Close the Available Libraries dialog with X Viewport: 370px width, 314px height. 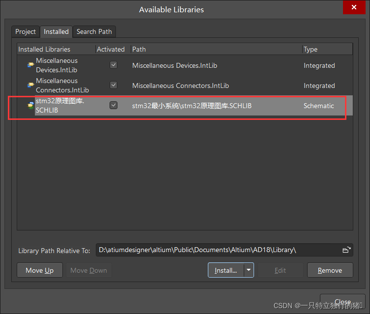354,7
